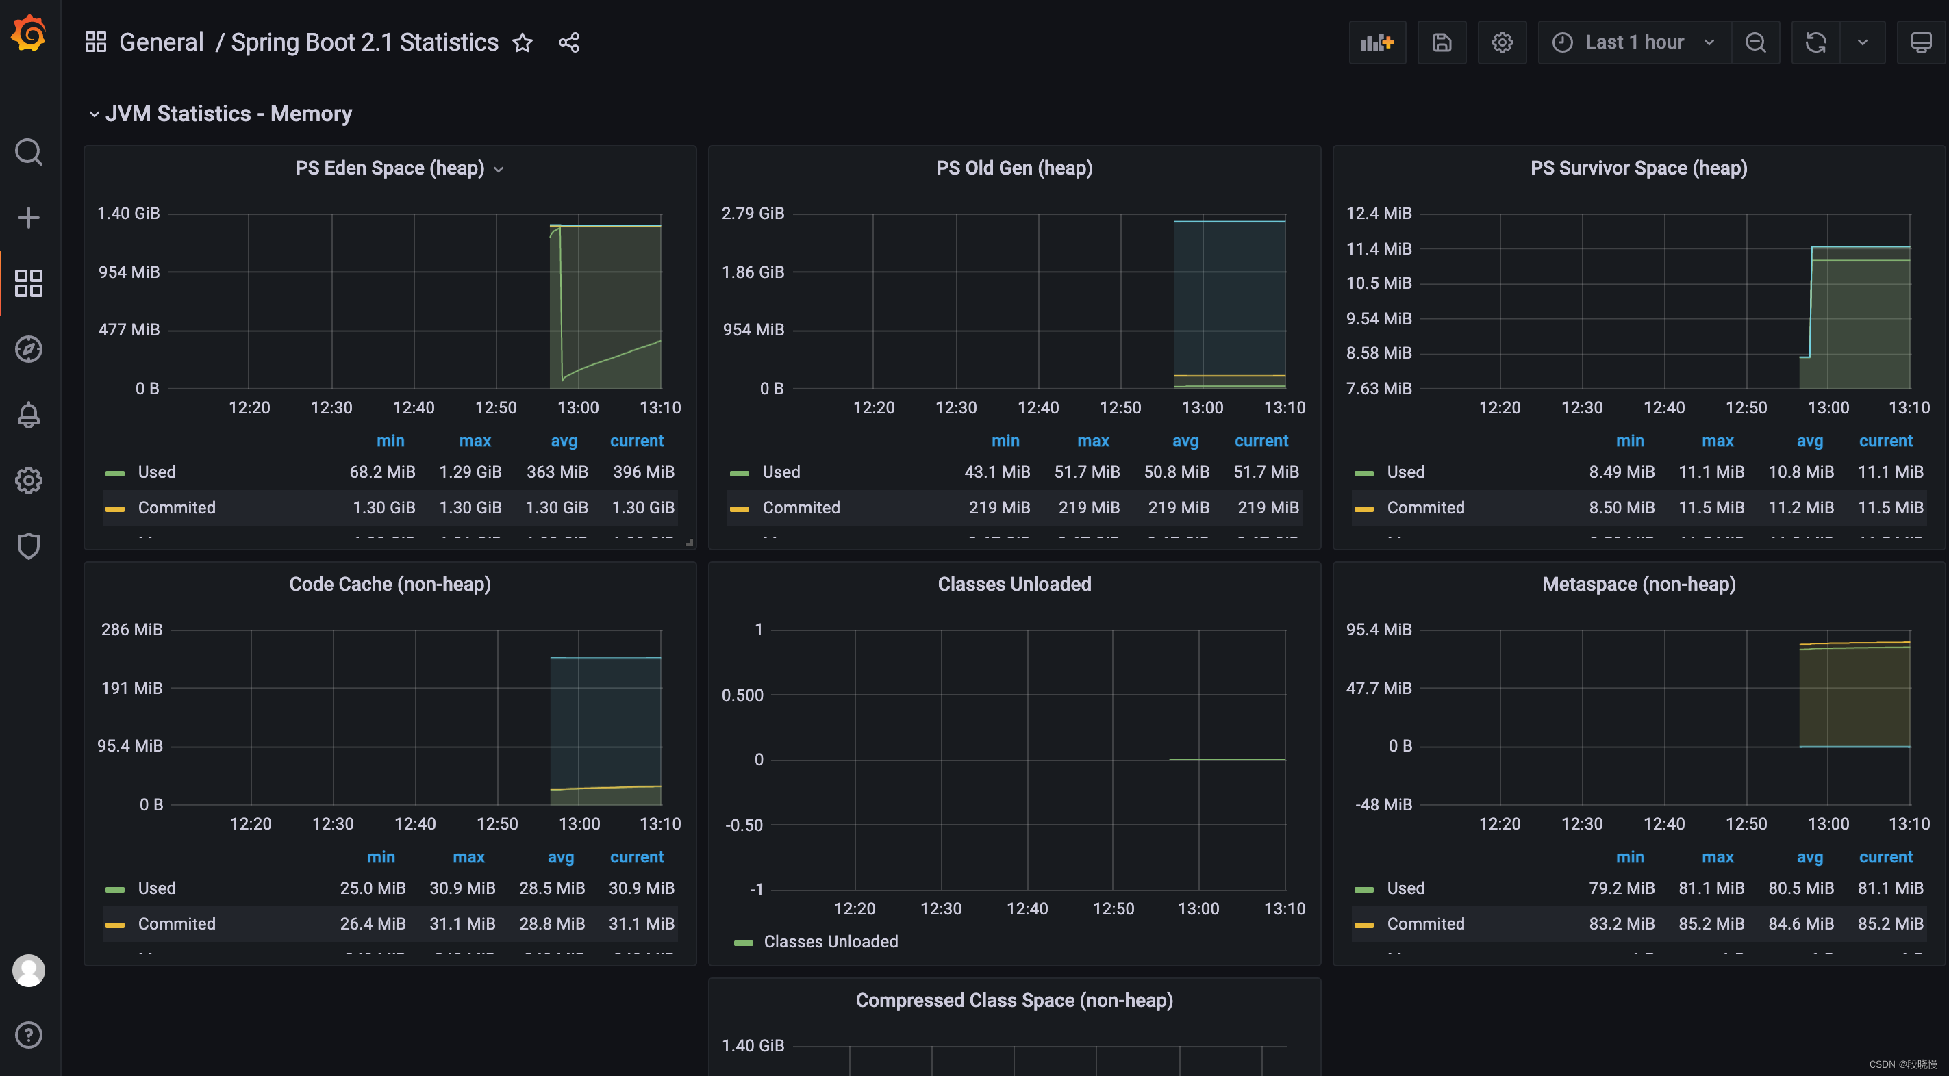Open dashboard settings gear in toolbar
Viewport: 1949px width, 1076px height.
(x=1502, y=42)
